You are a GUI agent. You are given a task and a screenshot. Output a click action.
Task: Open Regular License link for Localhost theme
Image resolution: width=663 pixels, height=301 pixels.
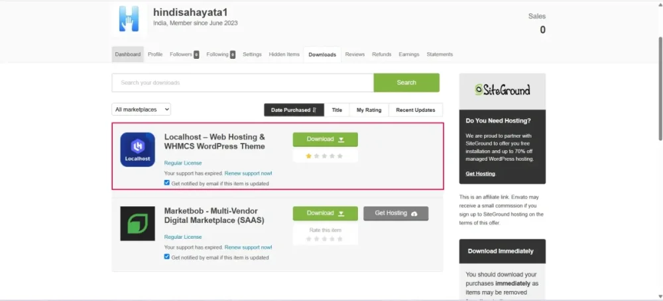[183, 163]
